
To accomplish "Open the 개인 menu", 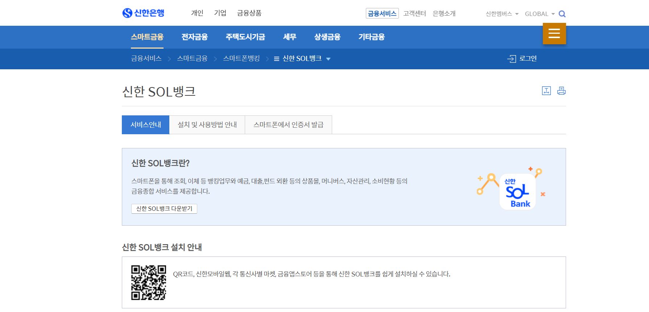I will click(197, 13).
